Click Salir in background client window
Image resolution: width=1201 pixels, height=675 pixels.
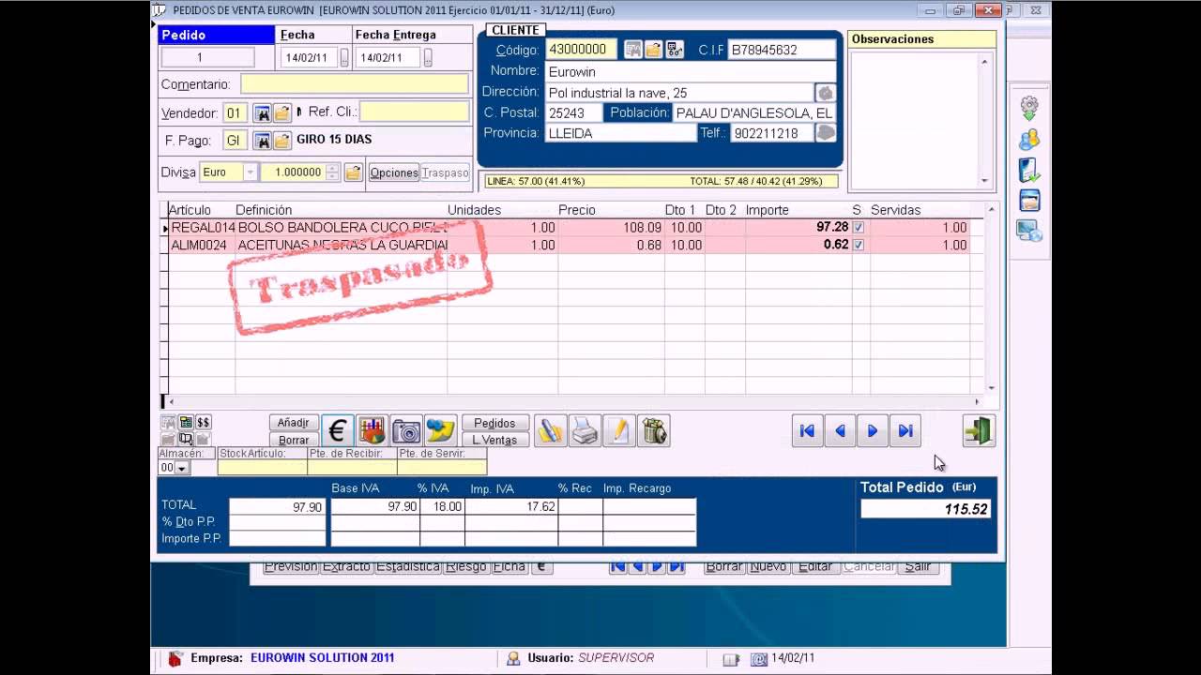tap(918, 567)
